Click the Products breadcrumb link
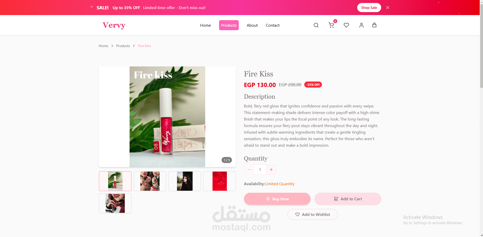This screenshot has height=237, width=483. [123, 46]
